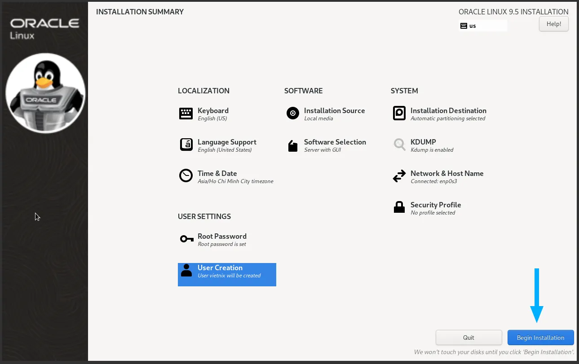Click the Installation Source disc icon
579x364 pixels.
(x=292, y=114)
